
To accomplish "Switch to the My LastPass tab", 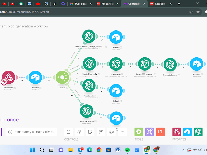I will point(108,4).
